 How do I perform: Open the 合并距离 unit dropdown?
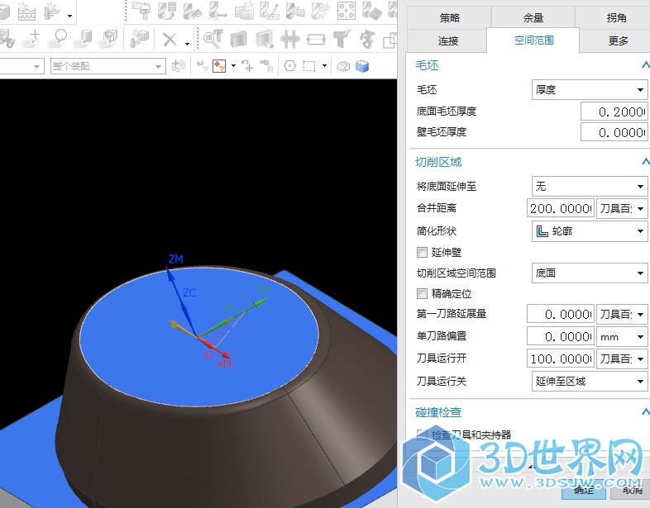[x=622, y=208]
